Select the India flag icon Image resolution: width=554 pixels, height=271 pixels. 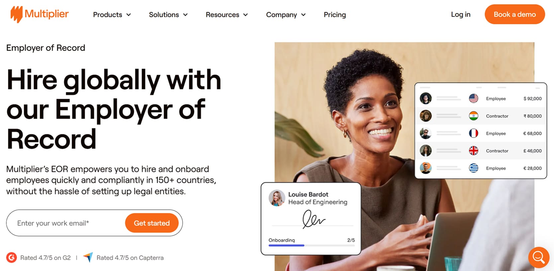click(x=473, y=116)
